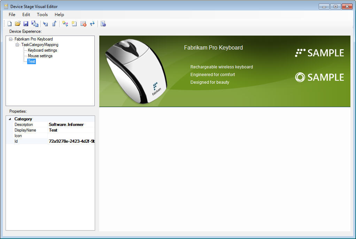The height and width of the screenshot is (239, 356).
Task: Click the DisplayName property label
Action: (x=25, y=130)
